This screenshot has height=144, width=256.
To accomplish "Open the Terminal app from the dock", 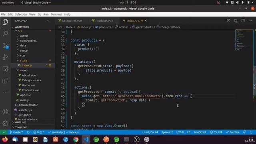I will [x=126, y=140].
